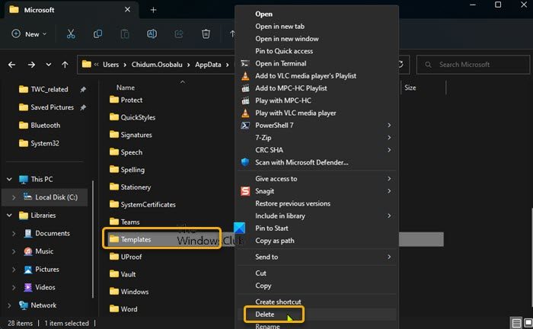Go back with the left arrow
The width and height of the screenshot is (533, 329).
click(12, 65)
